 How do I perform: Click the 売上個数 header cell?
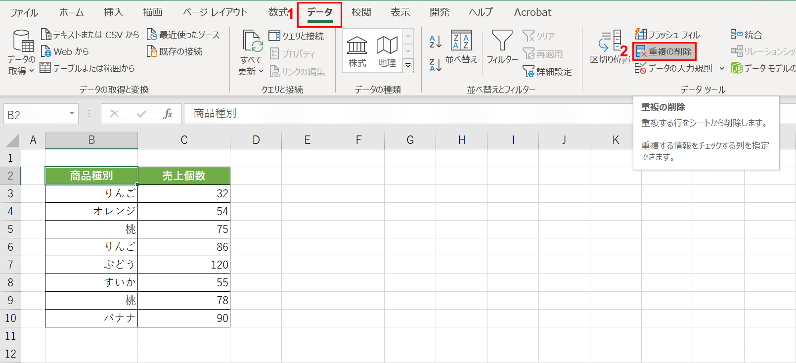pyautogui.click(x=184, y=176)
